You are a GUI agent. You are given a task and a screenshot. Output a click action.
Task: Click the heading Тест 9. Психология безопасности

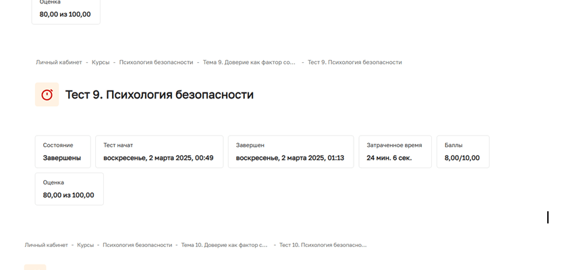pos(159,94)
